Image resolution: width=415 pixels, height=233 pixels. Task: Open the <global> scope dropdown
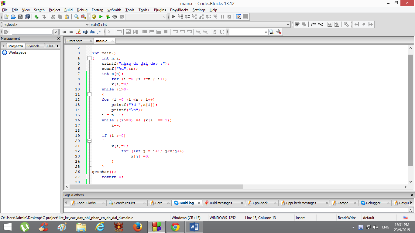tap(46, 24)
